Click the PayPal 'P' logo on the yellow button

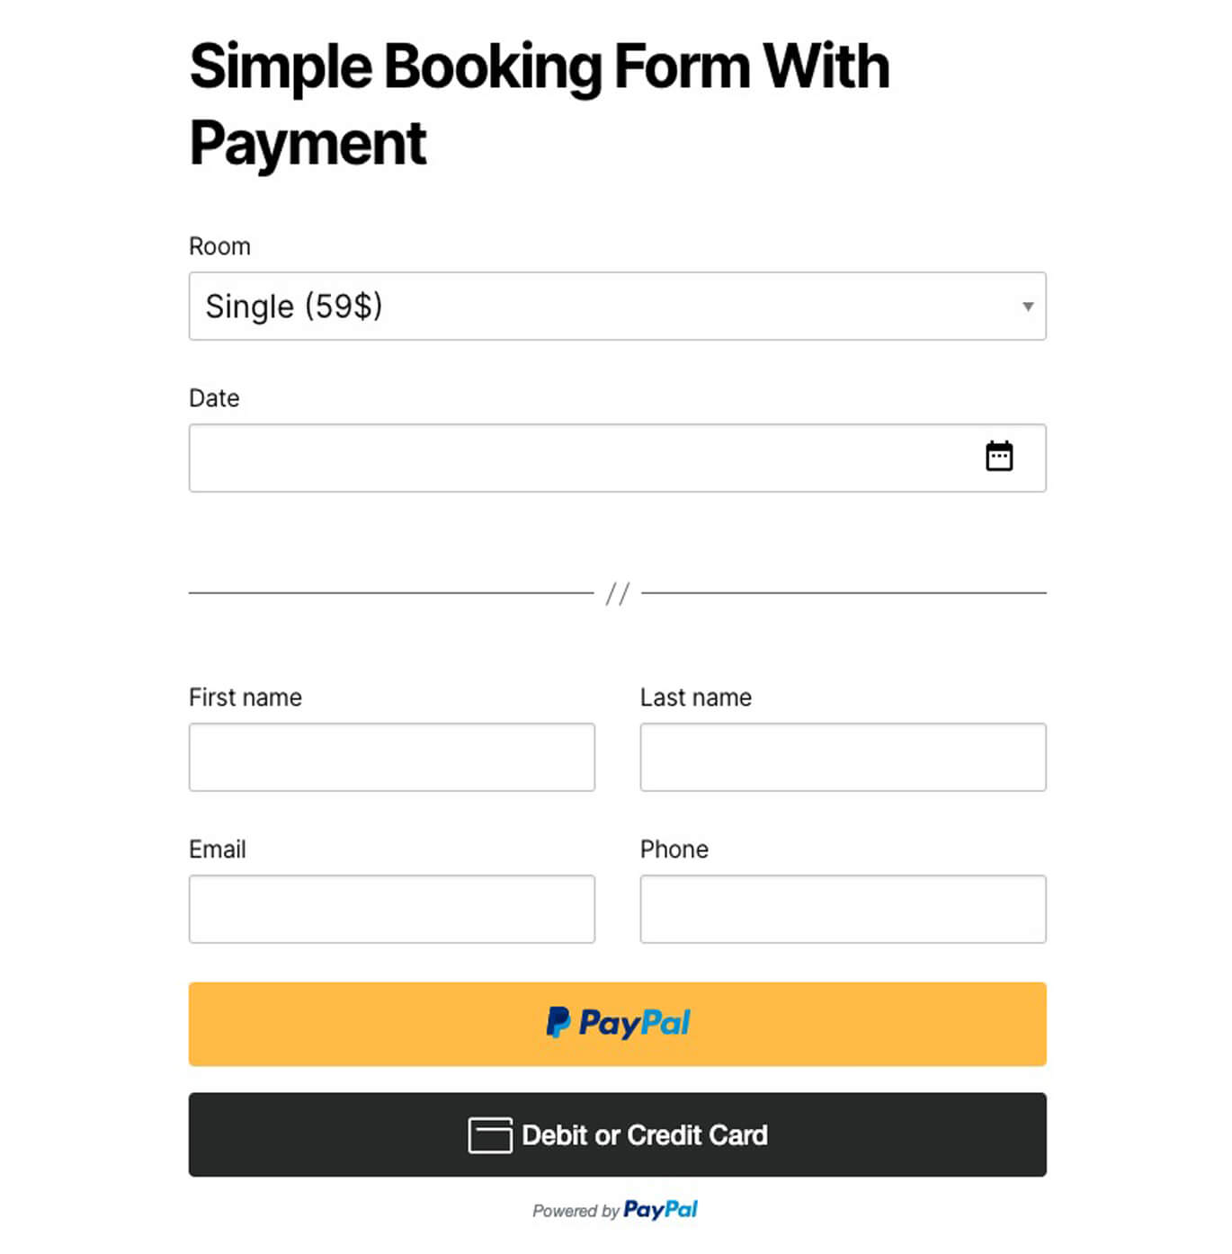click(558, 1023)
